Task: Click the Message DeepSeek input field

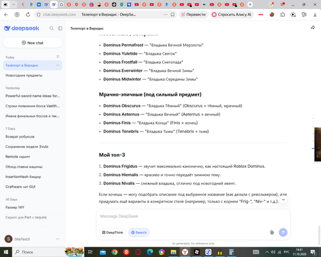Action: (193, 217)
